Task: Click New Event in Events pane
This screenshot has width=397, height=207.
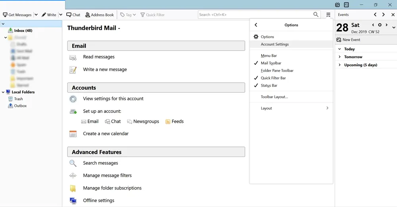Action: pos(348,39)
